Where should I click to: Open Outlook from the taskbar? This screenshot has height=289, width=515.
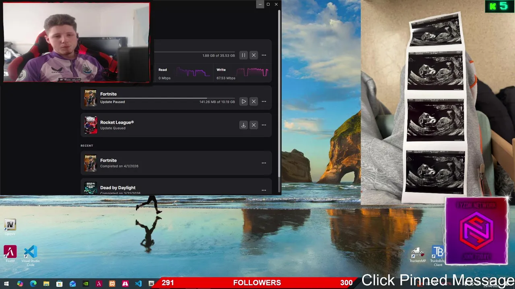pos(72,284)
